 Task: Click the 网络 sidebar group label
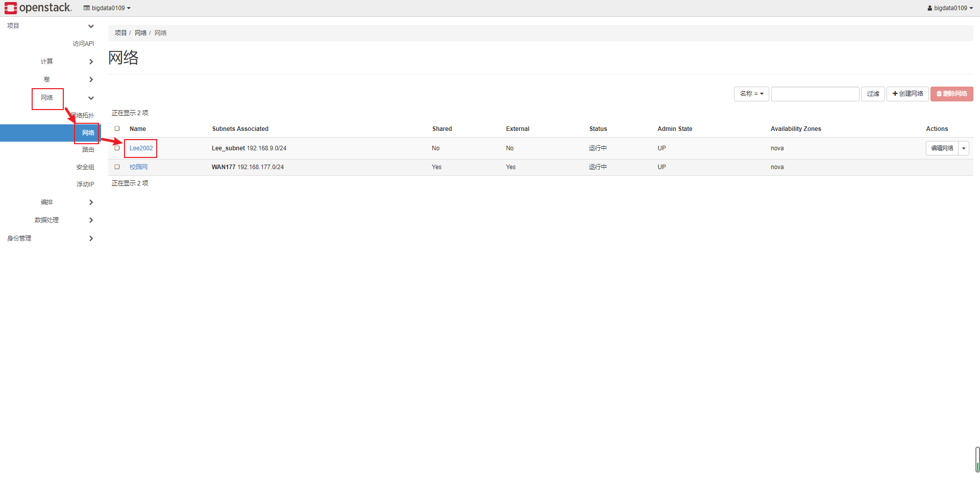[x=47, y=98]
